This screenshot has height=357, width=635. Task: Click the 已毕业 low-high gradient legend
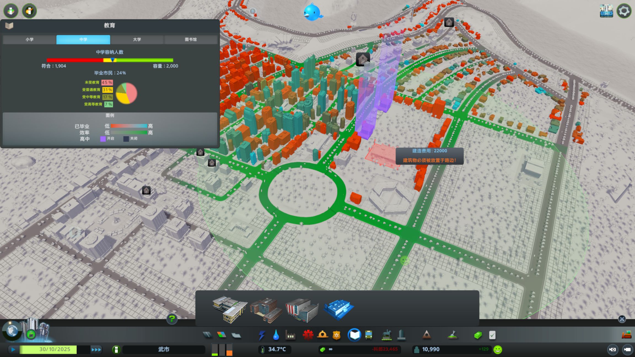click(x=129, y=126)
